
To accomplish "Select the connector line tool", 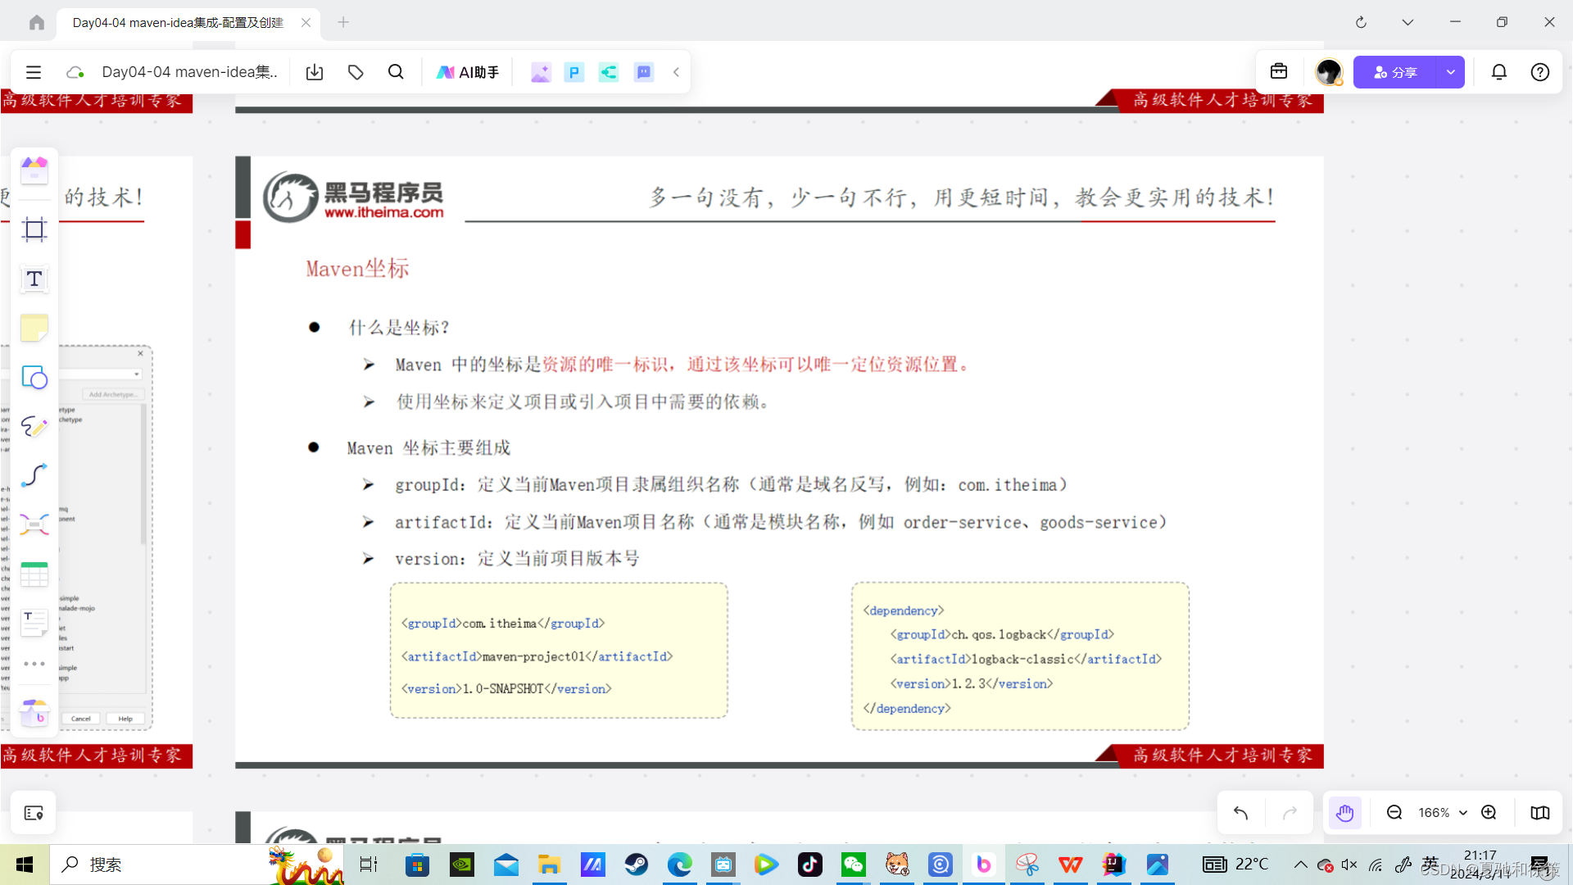I will [34, 475].
